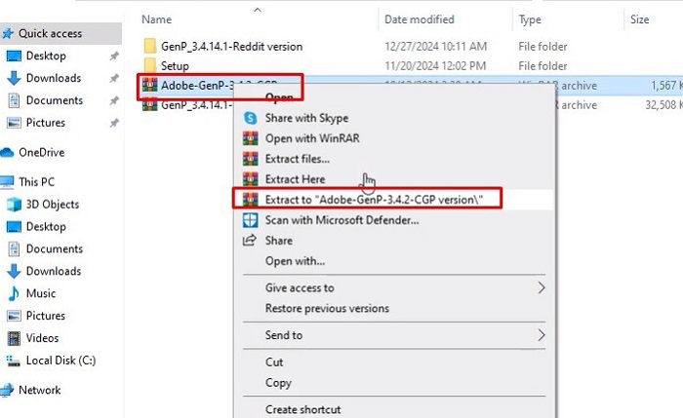Expand the Give access to submenu arrow

pyautogui.click(x=541, y=287)
